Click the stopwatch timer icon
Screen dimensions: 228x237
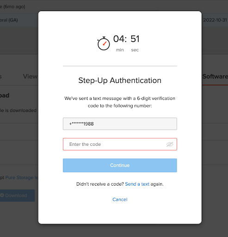(104, 44)
